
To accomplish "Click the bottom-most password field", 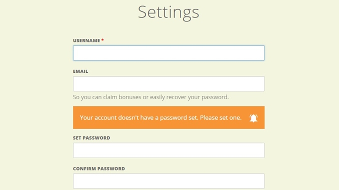I will point(168,181).
